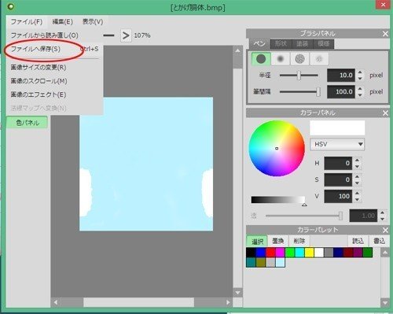Switch to the ペン tab
The image size is (393, 314).
(259, 44)
